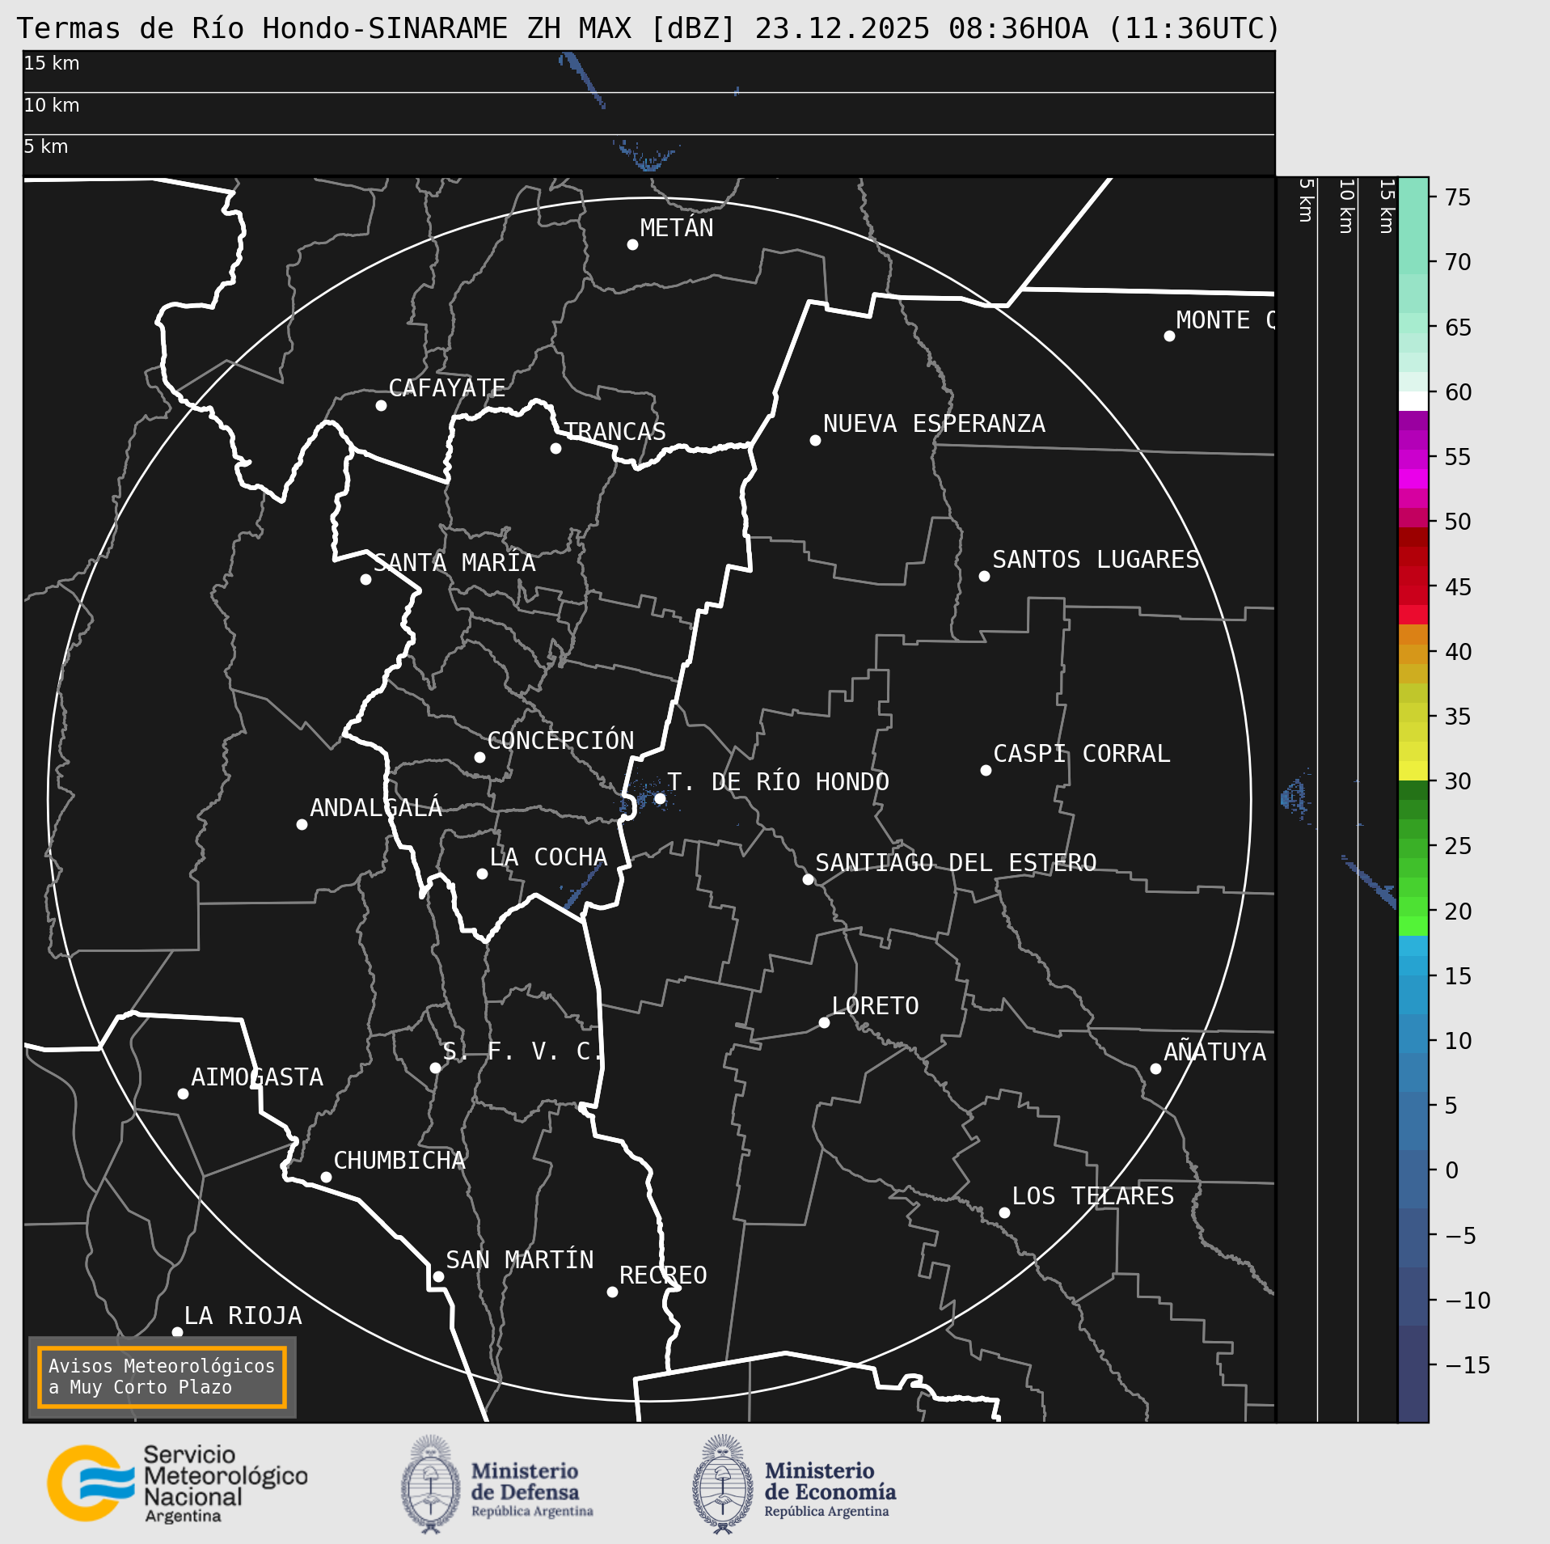Viewport: 1550px width, 1544px height.
Task: Click the Ministerio de Defensa emblem
Action: [430, 1484]
